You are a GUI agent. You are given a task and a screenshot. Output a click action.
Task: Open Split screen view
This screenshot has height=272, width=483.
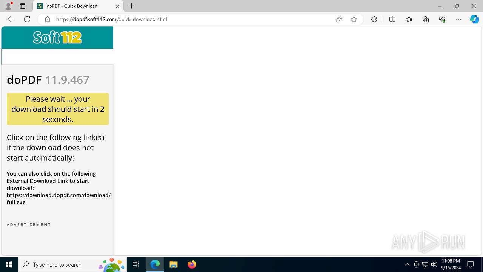[392, 19]
